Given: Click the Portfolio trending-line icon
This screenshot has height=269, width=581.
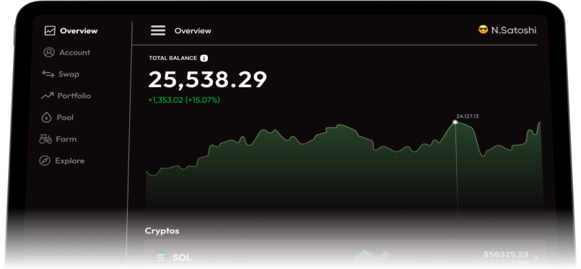Looking at the screenshot, I should [x=47, y=96].
